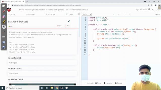Click the question panel vertical scrollbar
161x90 pixels.
[x=79, y=27]
